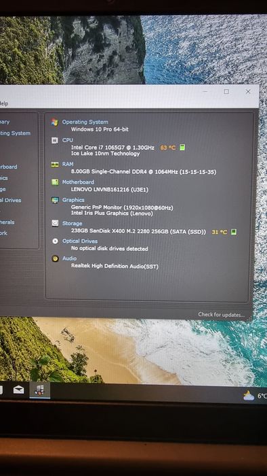Click the Optical Drives disc icon
The width and height of the screenshot is (267, 476).
(x=55, y=241)
